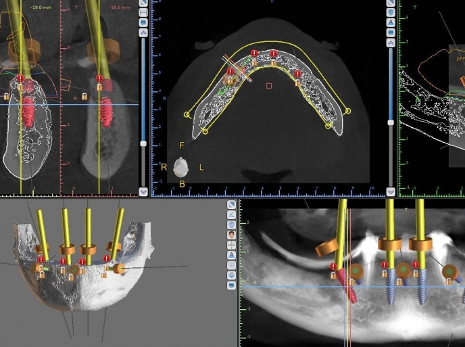
Task: Click the orientation head thumbnail in axial view
Action: point(180,166)
